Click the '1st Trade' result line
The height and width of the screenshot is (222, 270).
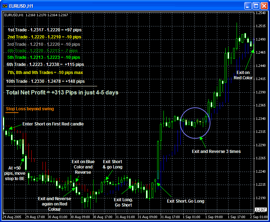click(x=44, y=30)
